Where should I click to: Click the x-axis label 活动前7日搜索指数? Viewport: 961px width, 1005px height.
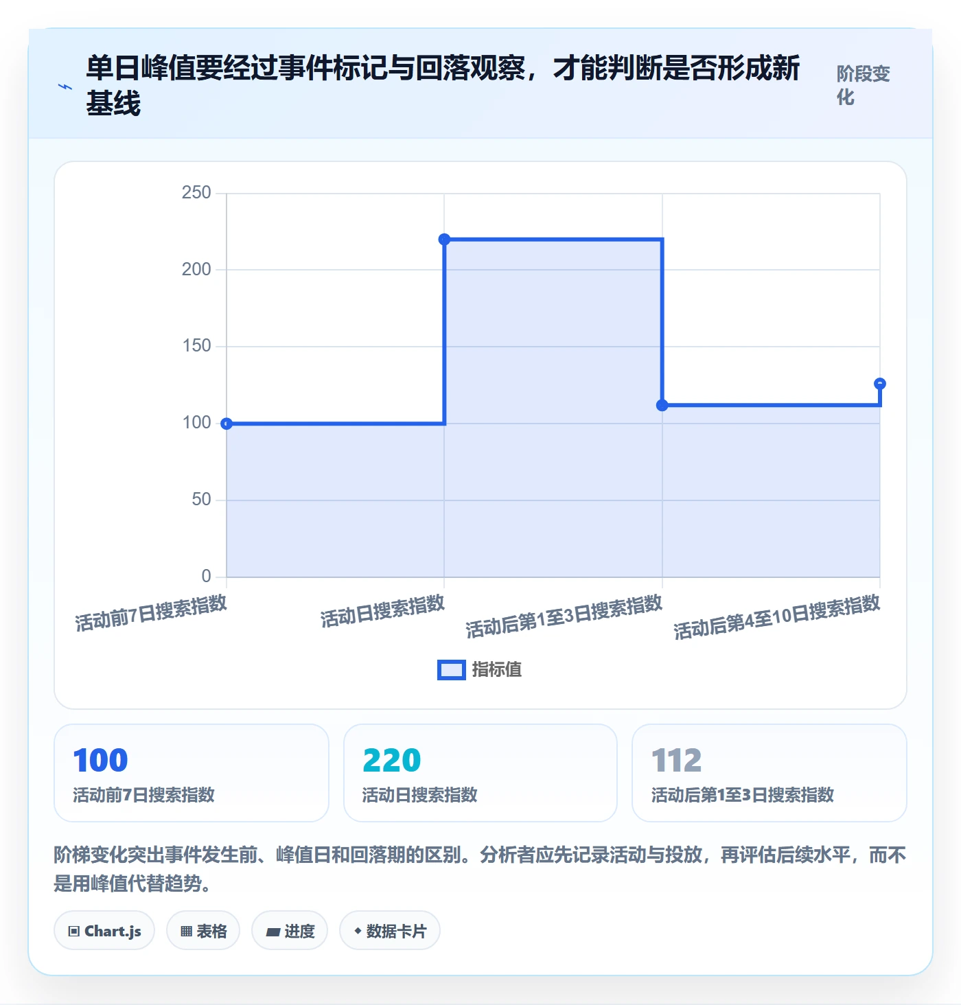151,612
